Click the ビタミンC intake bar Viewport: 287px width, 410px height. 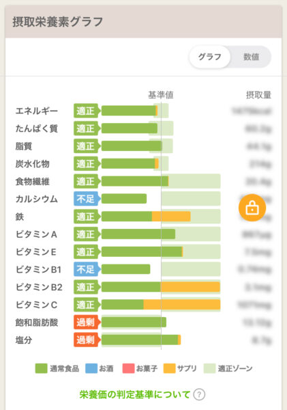[161, 305]
